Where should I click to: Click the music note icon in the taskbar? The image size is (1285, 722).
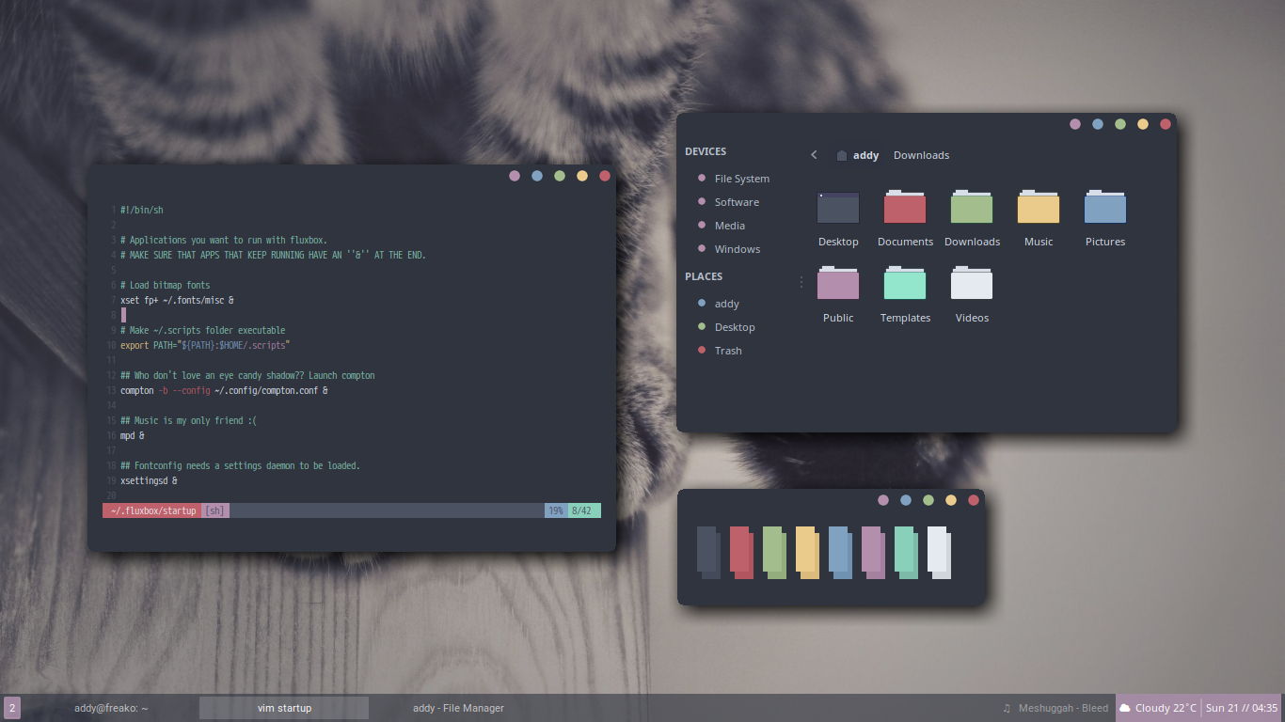click(x=1006, y=708)
